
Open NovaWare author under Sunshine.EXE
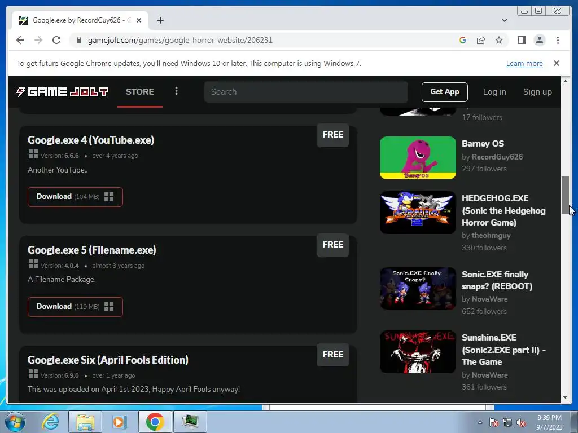489,375
